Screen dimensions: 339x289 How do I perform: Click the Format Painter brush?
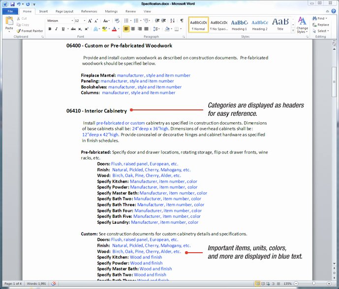coord(19,31)
